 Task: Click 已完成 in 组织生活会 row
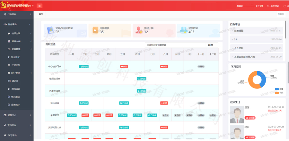(141, 79)
